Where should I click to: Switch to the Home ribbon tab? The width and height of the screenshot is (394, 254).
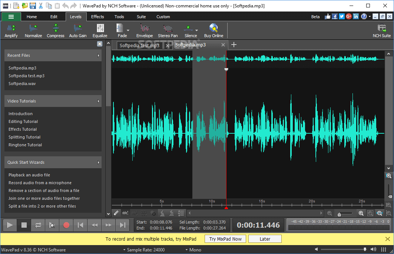pyautogui.click(x=32, y=17)
